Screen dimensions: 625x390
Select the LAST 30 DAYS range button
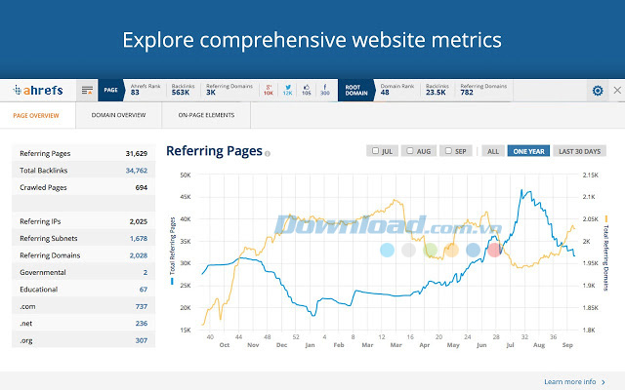coord(579,151)
